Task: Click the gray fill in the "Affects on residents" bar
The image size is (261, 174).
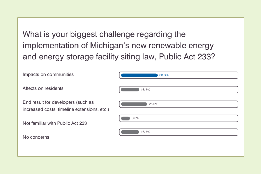Action: pos(130,90)
